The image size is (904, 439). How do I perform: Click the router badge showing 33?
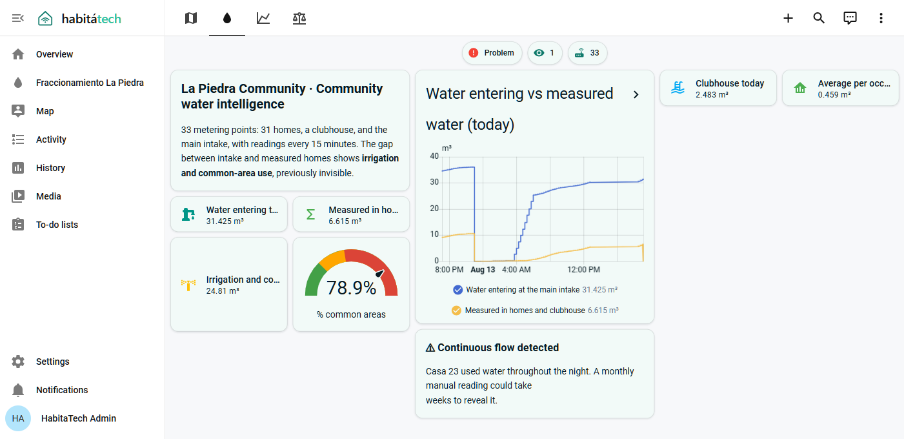tap(587, 53)
